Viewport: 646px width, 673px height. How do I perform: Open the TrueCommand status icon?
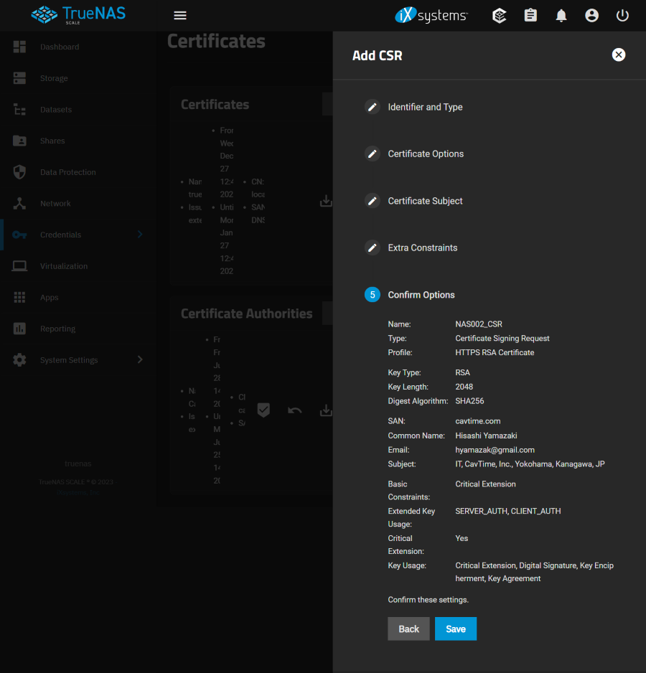point(500,15)
